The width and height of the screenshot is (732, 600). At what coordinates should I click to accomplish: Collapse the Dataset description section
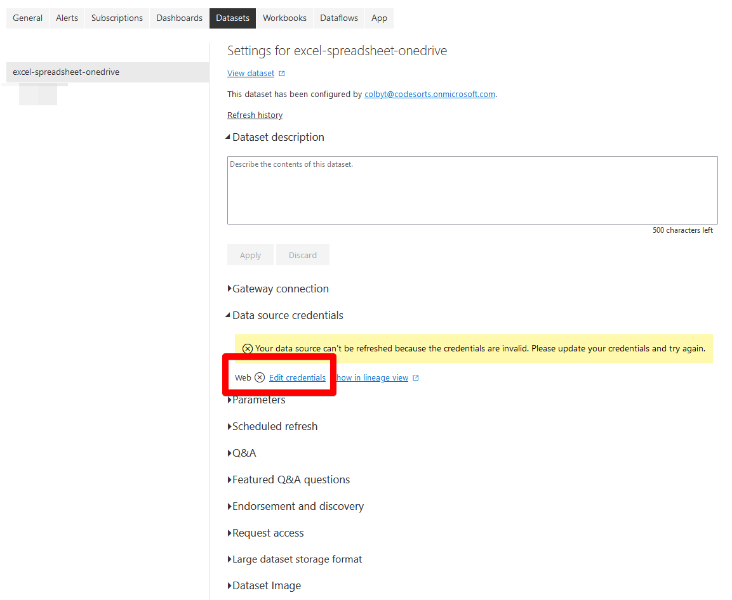click(229, 137)
